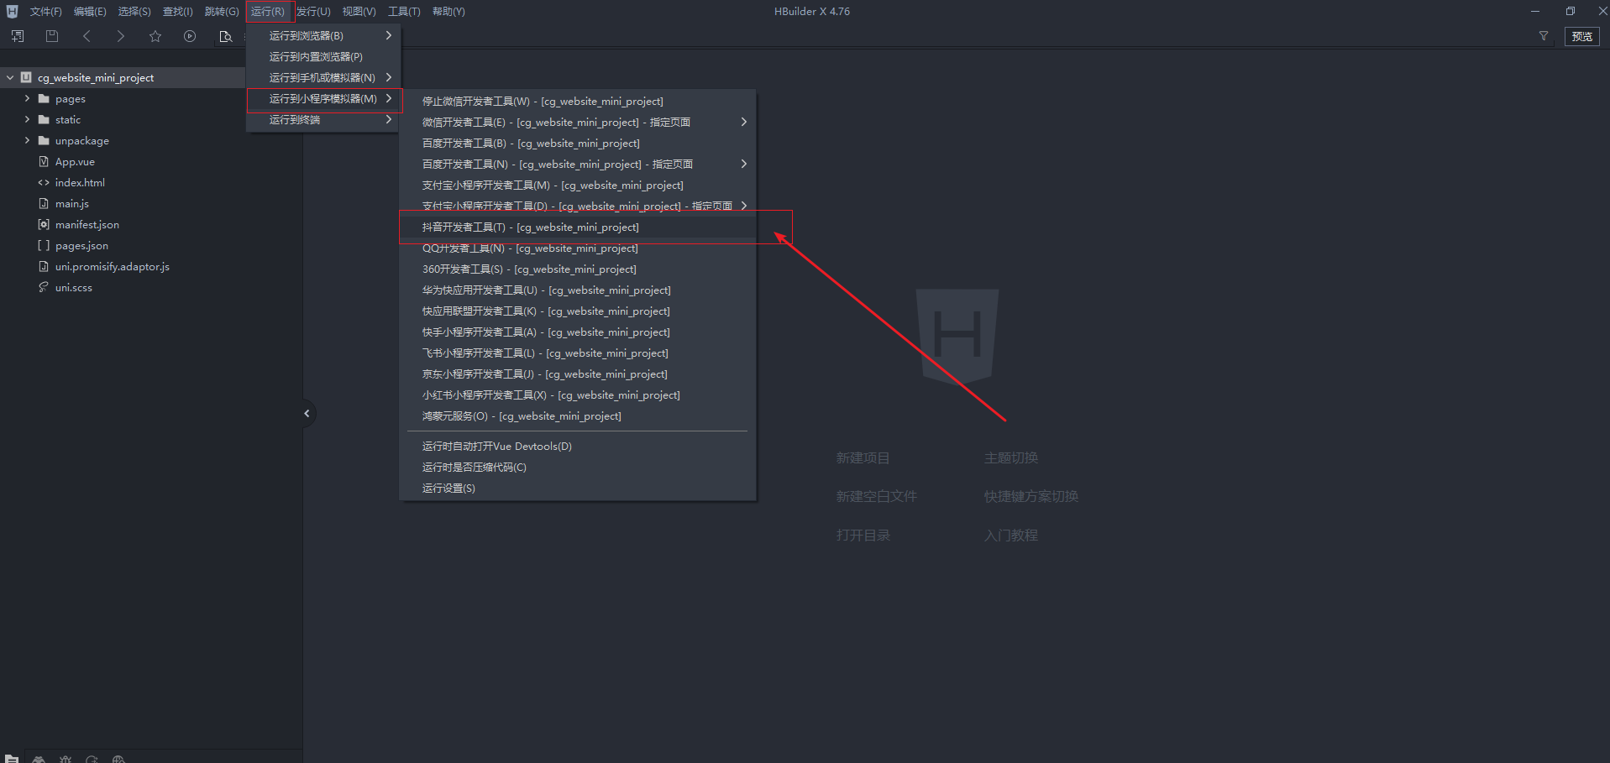This screenshot has width=1610, height=763.
Task: Toggle 运行时自动打开Vue Devtools option
Action: [496, 447]
